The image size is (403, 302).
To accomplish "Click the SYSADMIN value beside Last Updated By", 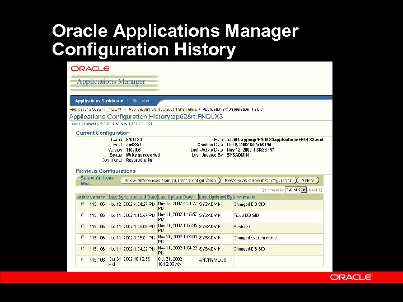I will [x=238, y=155].
